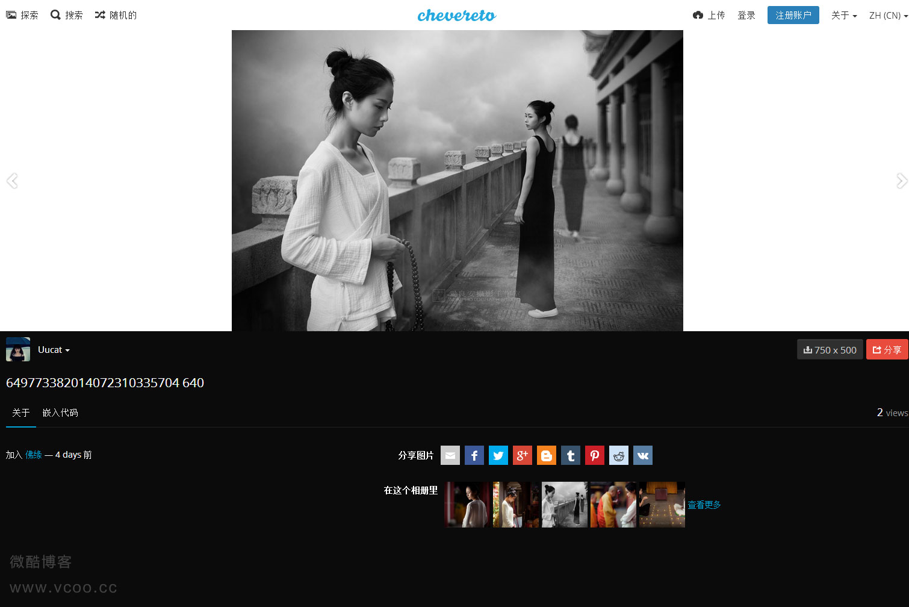Share image on Facebook

coord(474,455)
